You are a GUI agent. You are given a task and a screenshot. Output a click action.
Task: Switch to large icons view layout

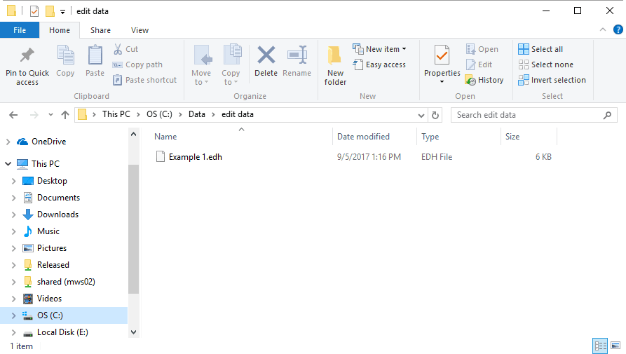(615, 346)
